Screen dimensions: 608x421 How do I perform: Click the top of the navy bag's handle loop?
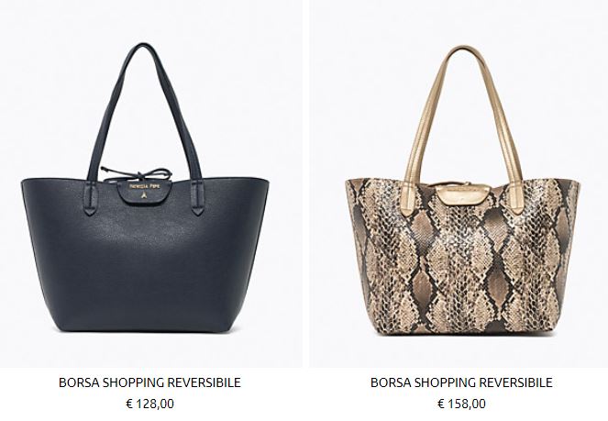(143, 47)
